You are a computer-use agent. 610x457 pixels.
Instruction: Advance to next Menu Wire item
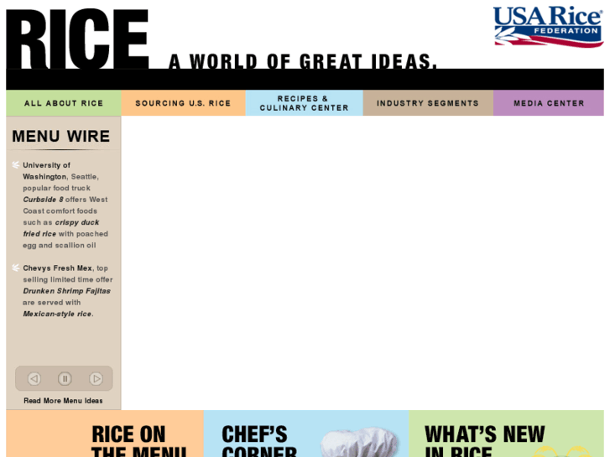(x=96, y=378)
